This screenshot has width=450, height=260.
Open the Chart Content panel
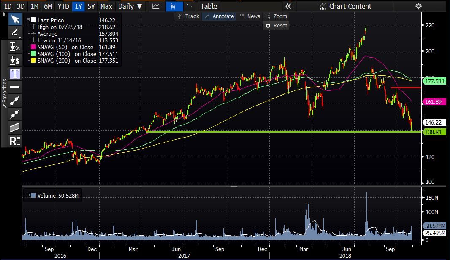coord(346,6)
